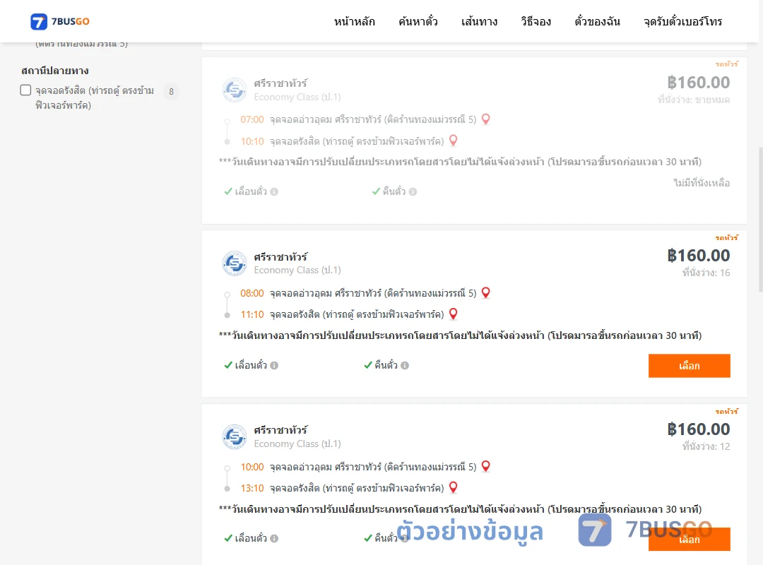Show เลื่อนตั๋ว info icon on 10:00 trip

coord(274,538)
